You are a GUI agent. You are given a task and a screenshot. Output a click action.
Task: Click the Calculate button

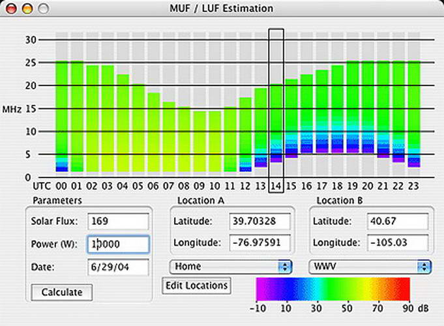pos(62,292)
